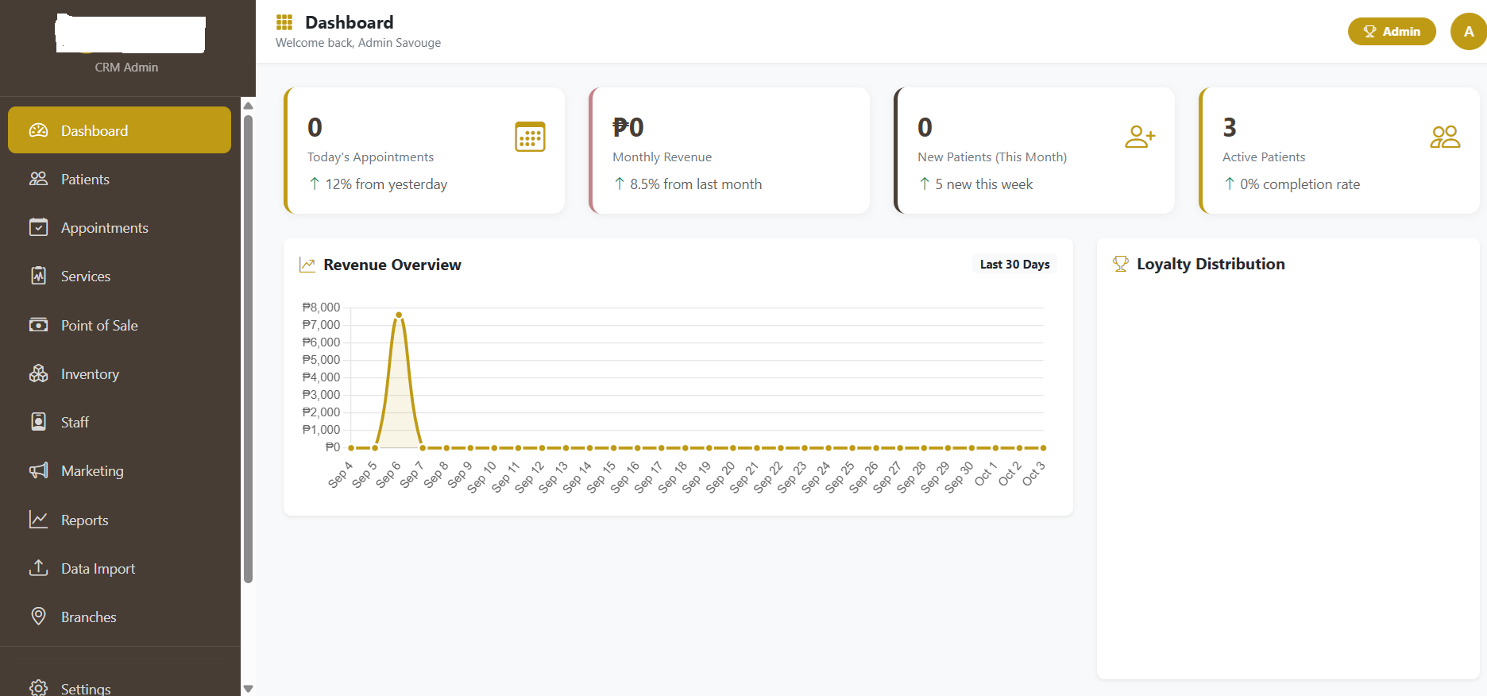Open the Marketing section
The image size is (1487, 696).
[119, 470]
